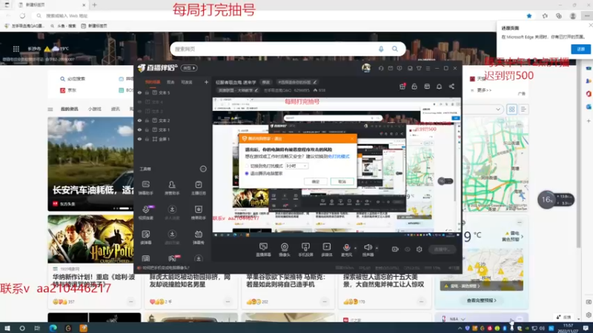Open the toolbox more-options circle button
The width and height of the screenshot is (593, 333).
203,169
